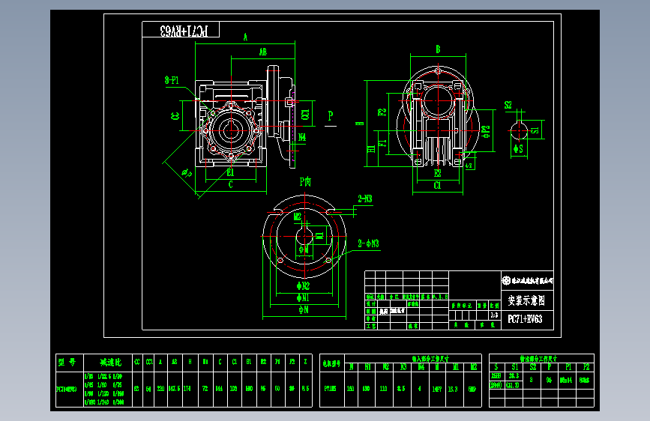Click the 96 value under column P
Image resolution: width=650 pixels, height=421 pixels.
[x=549, y=380]
